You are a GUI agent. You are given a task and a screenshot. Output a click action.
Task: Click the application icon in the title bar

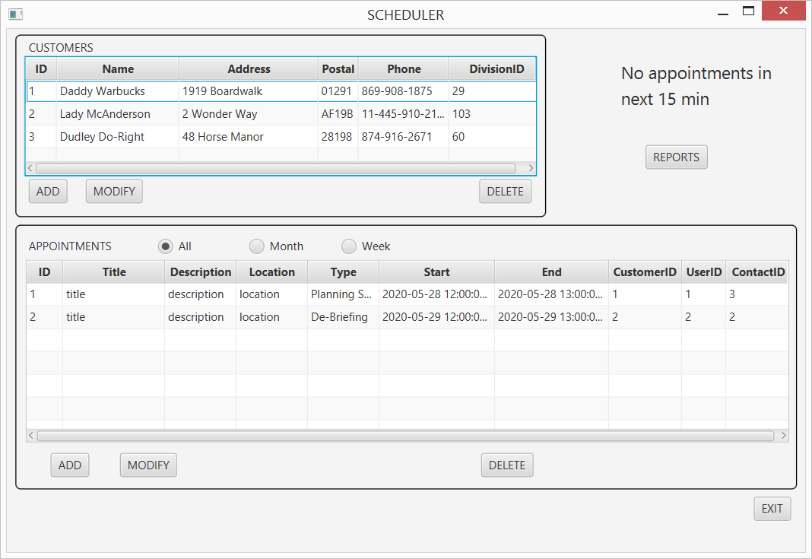[16, 14]
